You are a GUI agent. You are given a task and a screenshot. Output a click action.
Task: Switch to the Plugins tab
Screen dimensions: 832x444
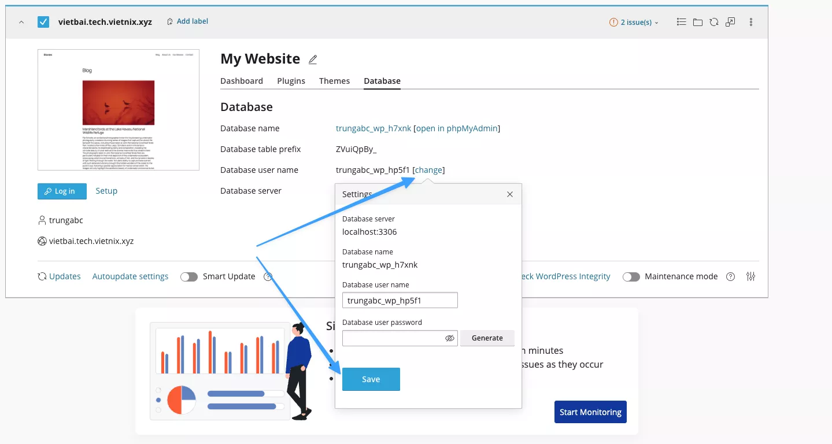[291, 81]
